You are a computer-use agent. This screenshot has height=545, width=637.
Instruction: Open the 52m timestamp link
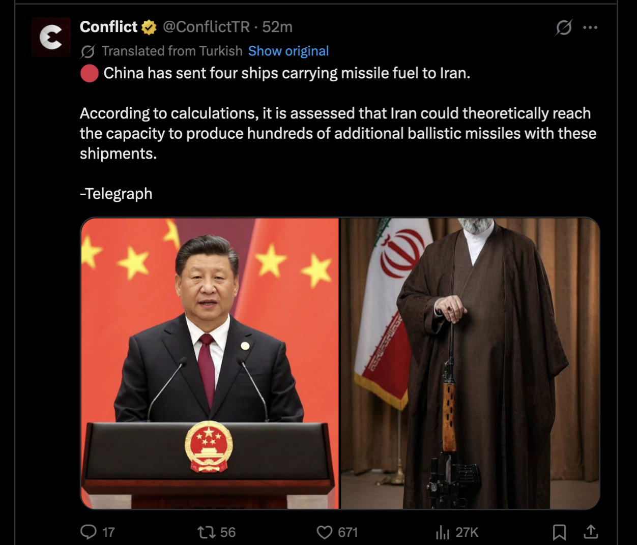277,27
